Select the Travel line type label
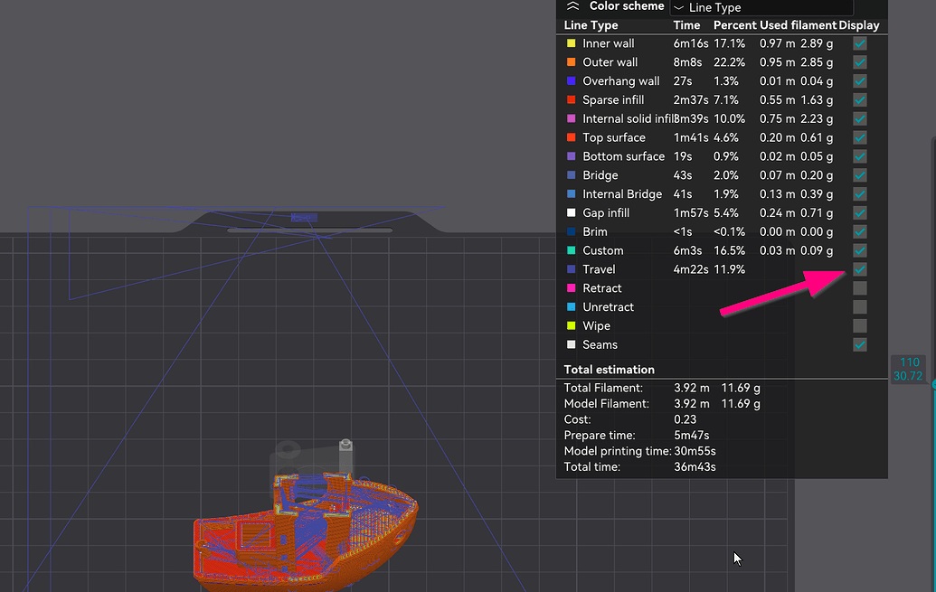The width and height of the screenshot is (936, 592). [599, 269]
